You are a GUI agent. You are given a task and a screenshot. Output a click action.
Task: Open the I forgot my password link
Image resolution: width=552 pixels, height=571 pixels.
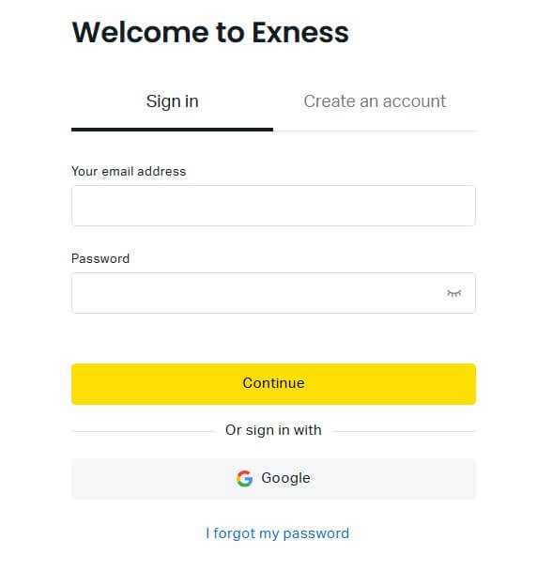pos(278,533)
